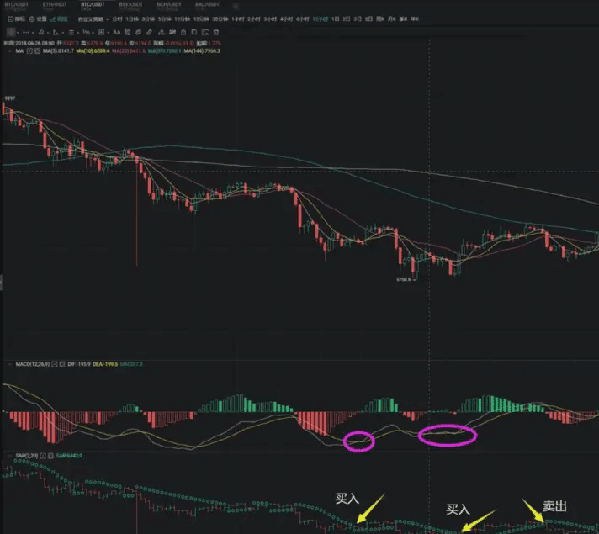Select the 1日 timeframe button
Image resolution: width=599 pixels, height=534 pixels.
point(336,19)
